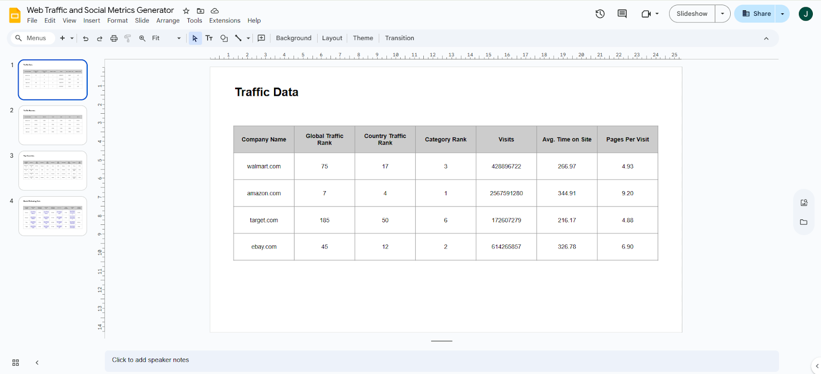Open the folder side panel icon
The width and height of the screenshot is (821, 374).
click(804, 222)
